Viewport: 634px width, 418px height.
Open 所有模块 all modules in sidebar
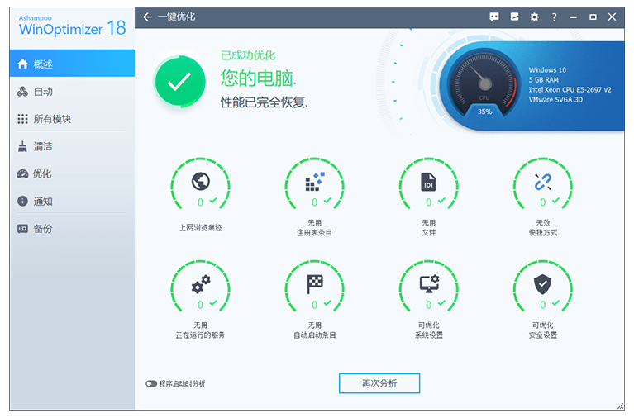(72, 119)
